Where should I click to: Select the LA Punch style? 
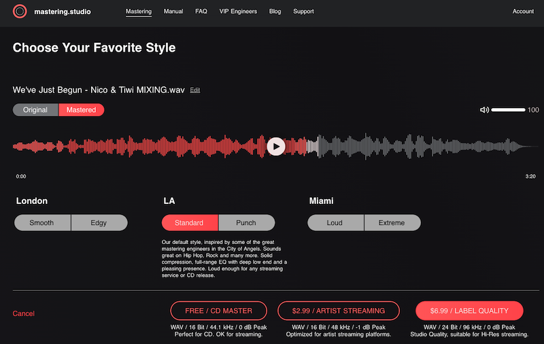pos(247,222)
